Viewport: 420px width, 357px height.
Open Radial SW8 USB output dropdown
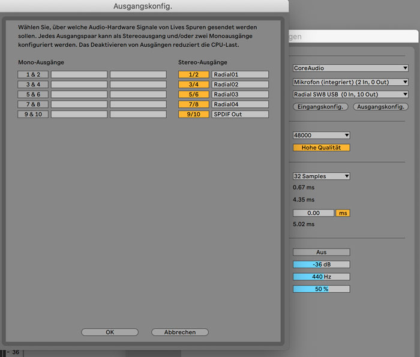(x=350, y=94)
